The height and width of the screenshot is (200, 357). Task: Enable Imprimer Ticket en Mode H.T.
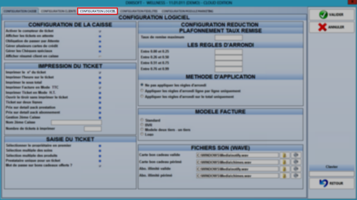tap(100, 93)
